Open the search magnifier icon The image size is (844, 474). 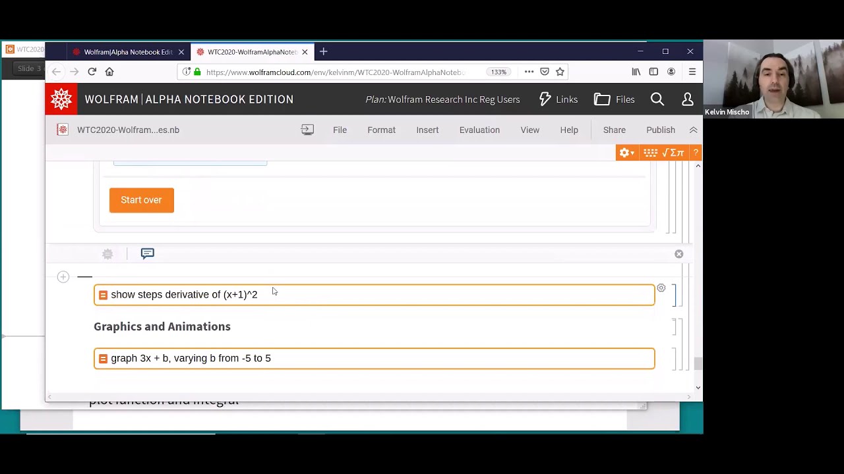pyautogui.click(x=657, y=99)
